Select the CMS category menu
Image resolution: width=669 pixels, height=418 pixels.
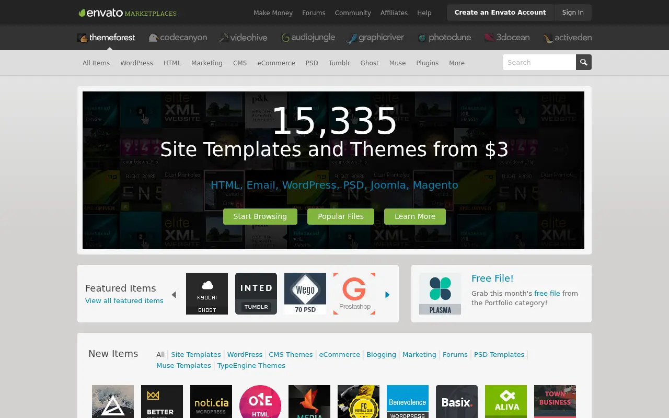[x=240, y=63]
